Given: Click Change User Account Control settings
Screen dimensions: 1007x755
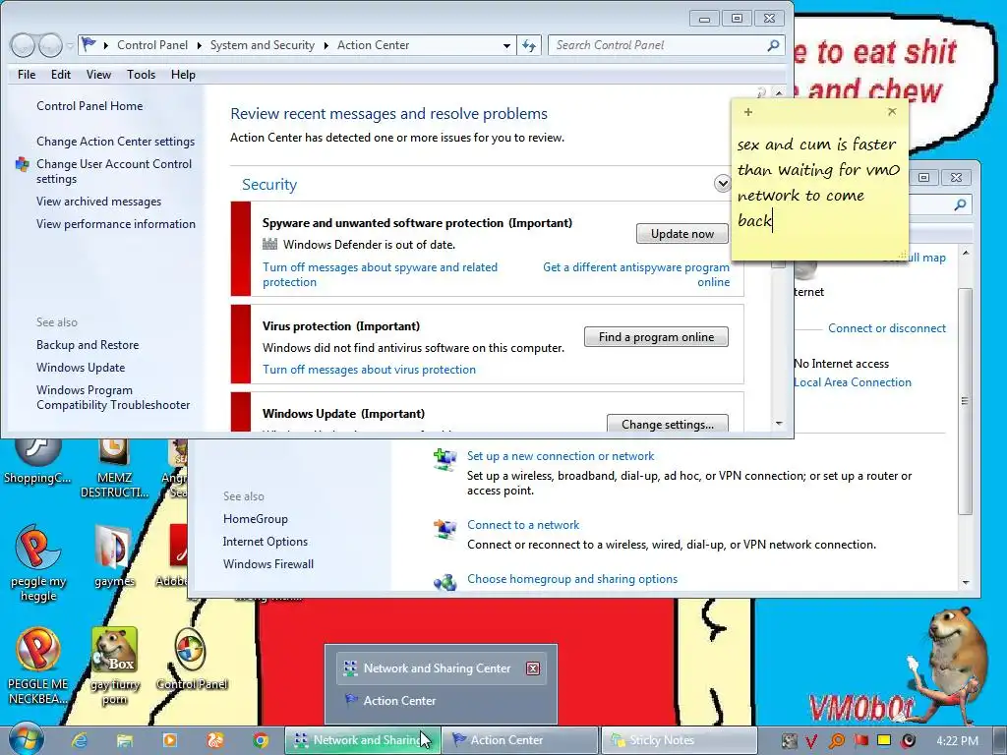Looking at the screenshot, I should 114,171.
